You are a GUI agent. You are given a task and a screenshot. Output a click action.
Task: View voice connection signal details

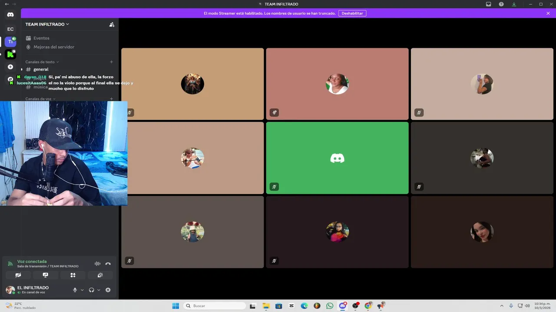(x=10, y=263)
